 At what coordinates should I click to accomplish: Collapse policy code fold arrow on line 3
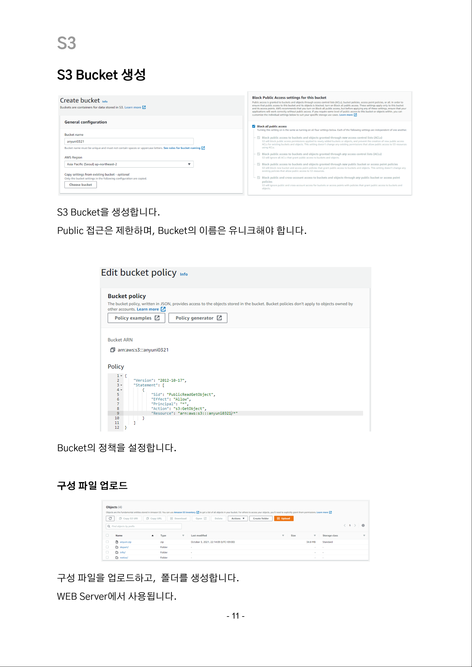click(x=121, y=385)
